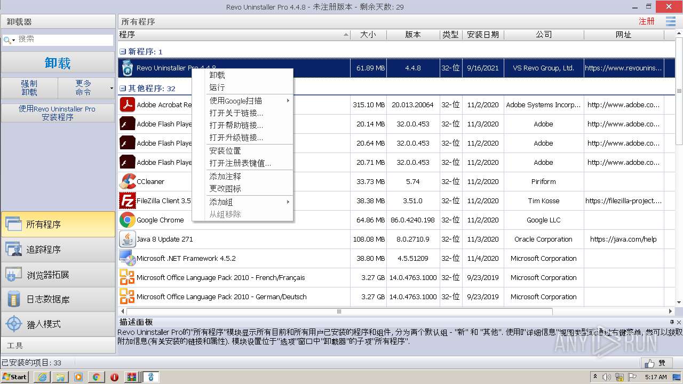Viewport: 683px width, 384px height.
Task: Click the large Uninstall (卸载) button
Action: 58,63
